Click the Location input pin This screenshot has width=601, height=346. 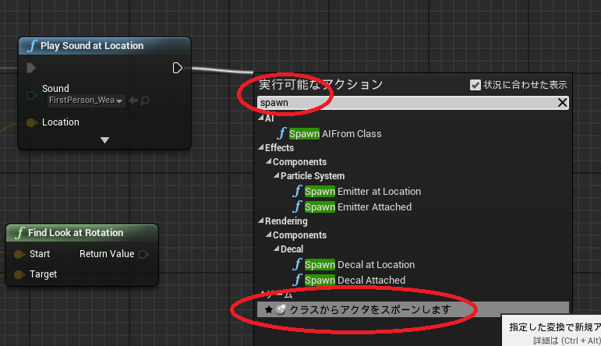tap(31, 122)
